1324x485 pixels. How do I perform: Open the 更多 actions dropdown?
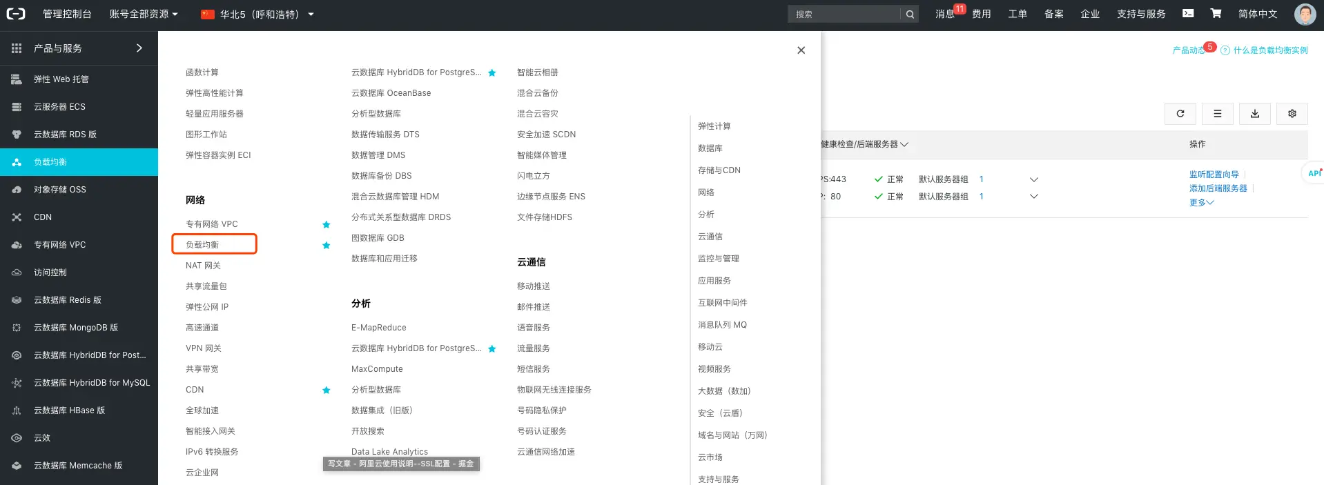tap(1201, 202)
